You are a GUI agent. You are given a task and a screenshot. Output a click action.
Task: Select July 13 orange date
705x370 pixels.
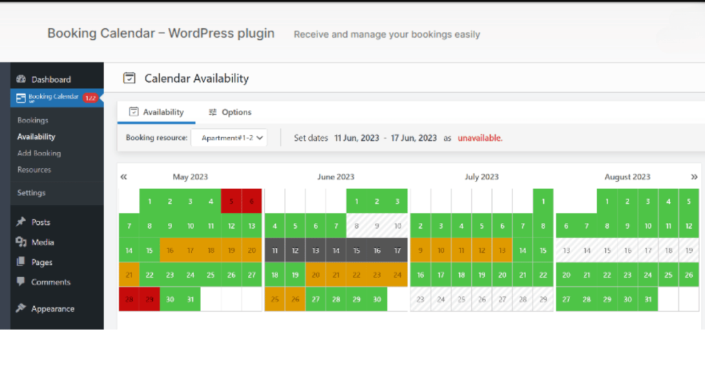pyautogui.click(x=502, y=250)
